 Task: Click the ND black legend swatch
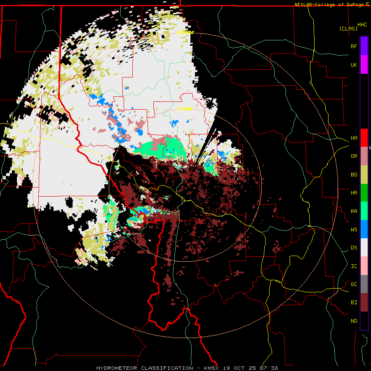point(364,321)
